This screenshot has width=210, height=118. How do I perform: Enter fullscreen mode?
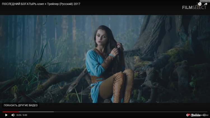[x=204, y=115]
